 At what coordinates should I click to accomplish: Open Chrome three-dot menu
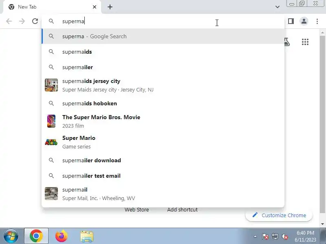coord(317,21)
